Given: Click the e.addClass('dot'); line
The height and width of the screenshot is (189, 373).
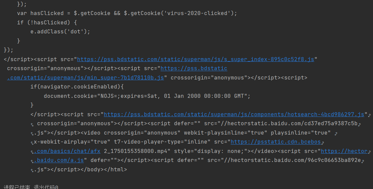Looking at the screenshot, I should click(x=60, y=32).
